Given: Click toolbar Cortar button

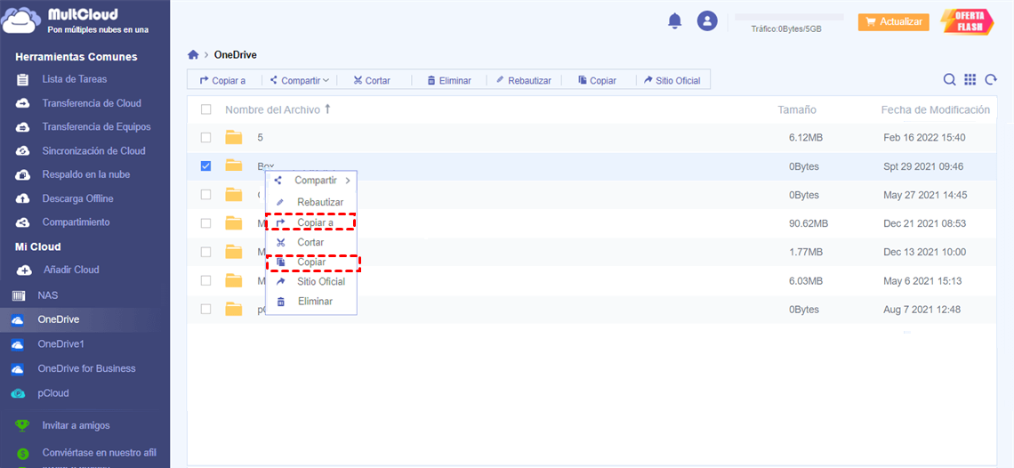Looking at the screenshot, I should [372, 81].
